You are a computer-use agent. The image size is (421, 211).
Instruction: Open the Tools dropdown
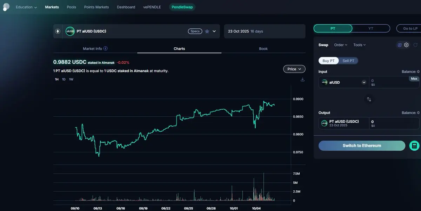click(x=360, y=45)
